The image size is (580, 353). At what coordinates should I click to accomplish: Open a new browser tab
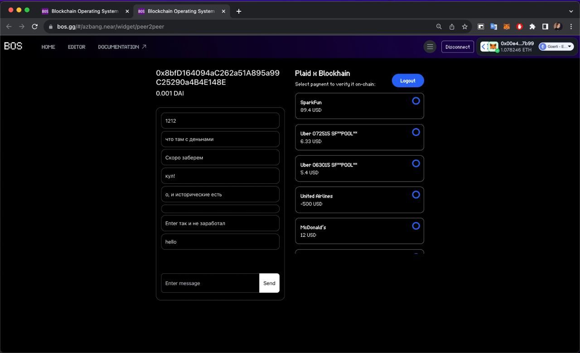tap(239, 11)
